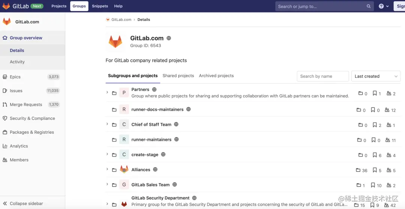This screenshot has width=405, height=209.
Task: Click the GitLab fox logo in top bar
Action: (x=6, y=6)
